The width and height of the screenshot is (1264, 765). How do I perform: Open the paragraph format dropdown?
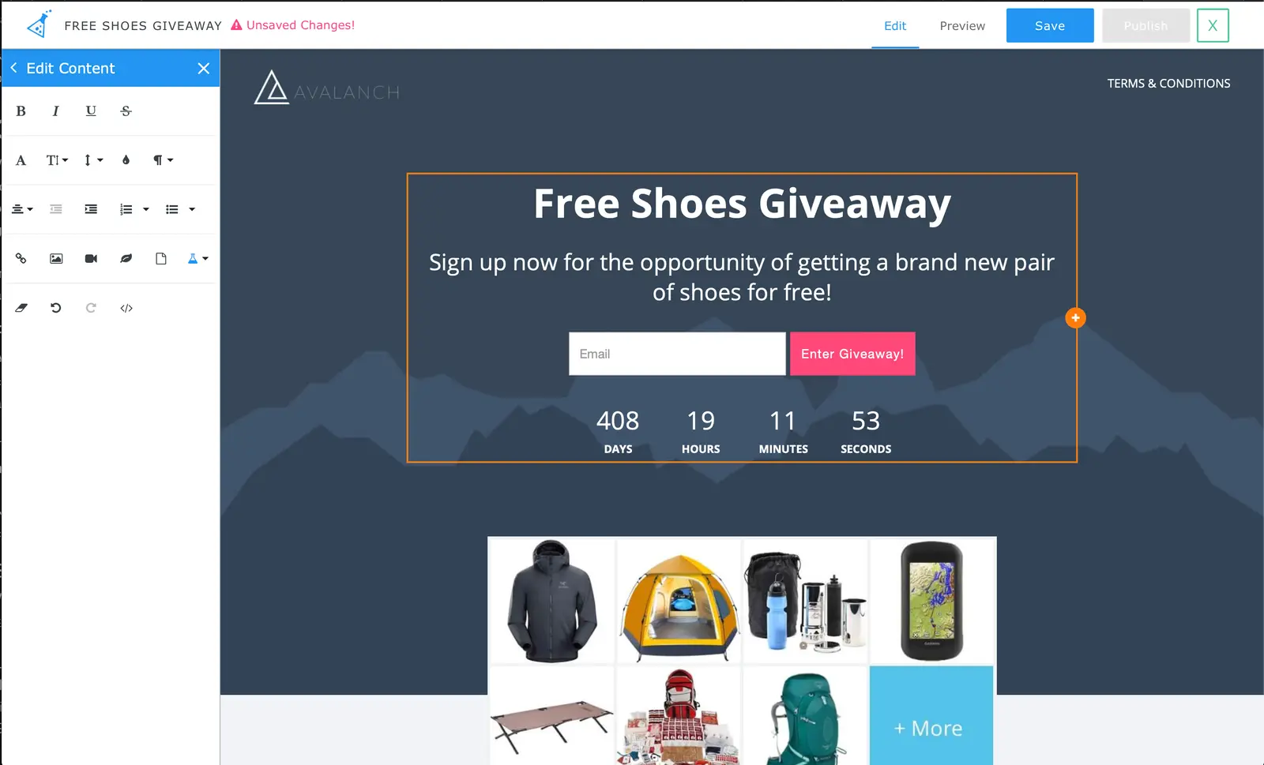(x=163, y=160)
